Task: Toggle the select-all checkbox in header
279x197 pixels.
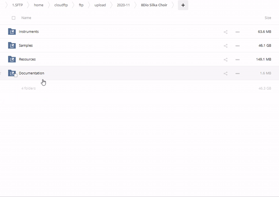Action: tap(13, 18)
